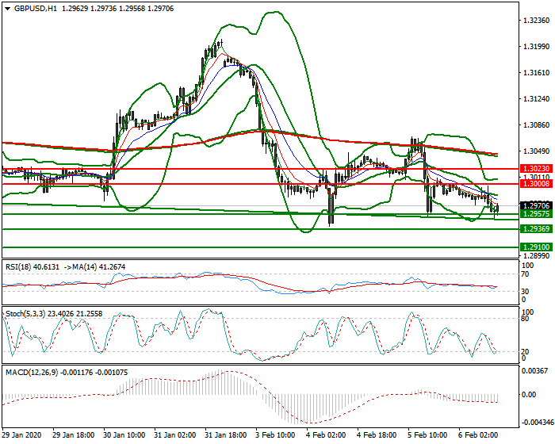
Task: Select the GBPUSD,H1 symbol title text
Action: click(x=36, y=9)
